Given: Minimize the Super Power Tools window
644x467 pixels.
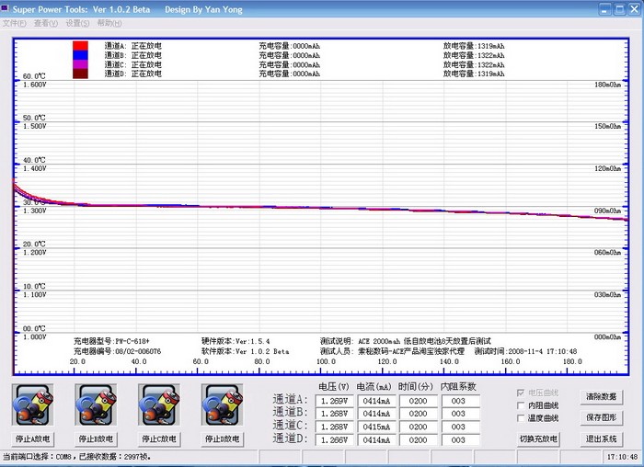Looking at the screenshot, I should tap(605, 9).
